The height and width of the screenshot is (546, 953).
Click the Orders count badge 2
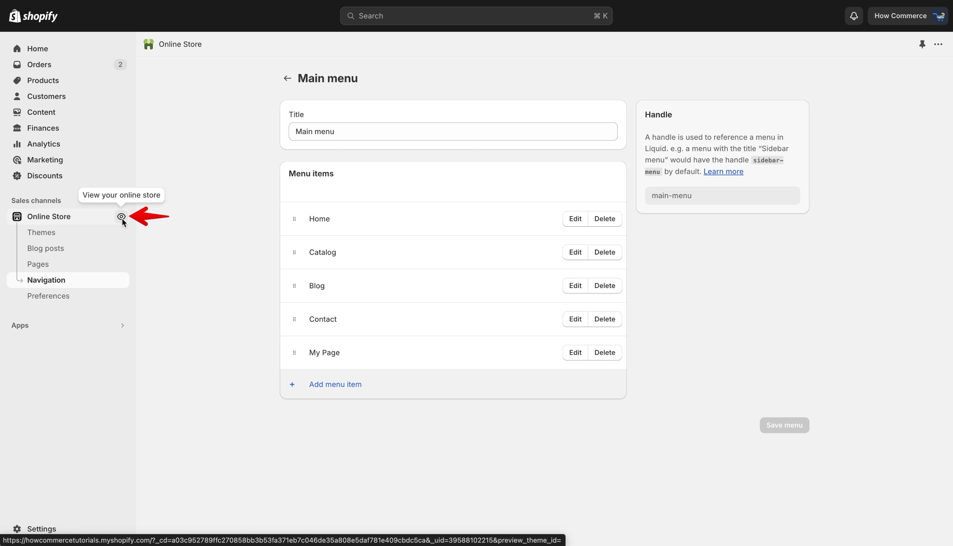[x=120, y=64]
